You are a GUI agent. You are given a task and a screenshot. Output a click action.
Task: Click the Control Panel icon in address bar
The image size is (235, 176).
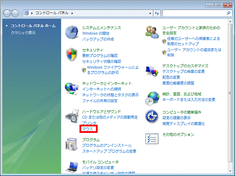(26, 13)
